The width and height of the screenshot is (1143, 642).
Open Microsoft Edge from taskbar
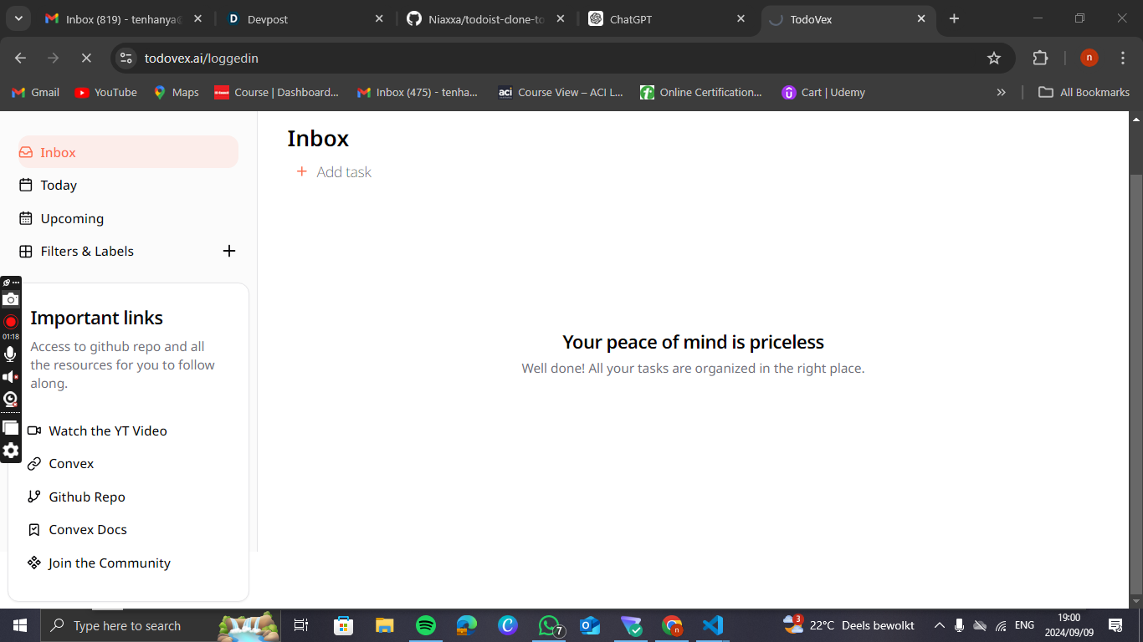(466, 625)
